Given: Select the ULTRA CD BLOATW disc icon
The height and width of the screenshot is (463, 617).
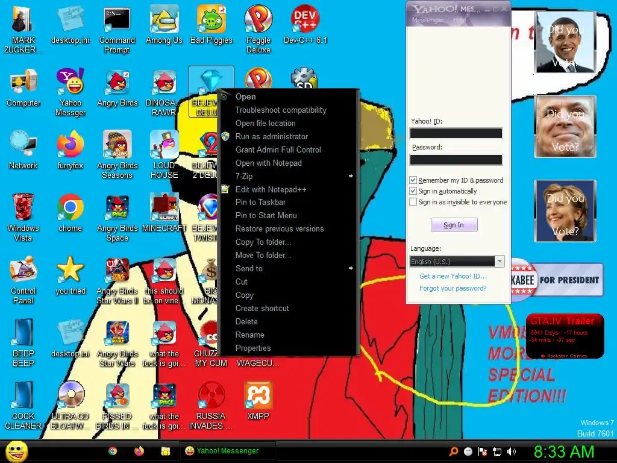Looking at the screenshot, I should click(x=70, y=406).
